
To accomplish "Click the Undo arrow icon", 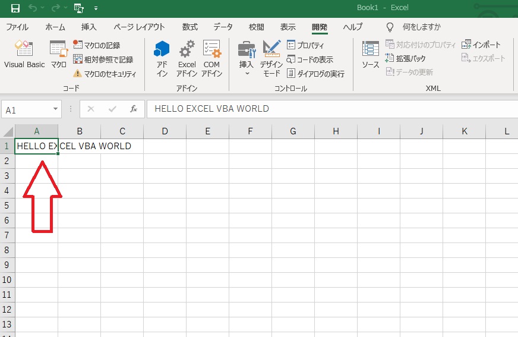I will click(32, 8).
